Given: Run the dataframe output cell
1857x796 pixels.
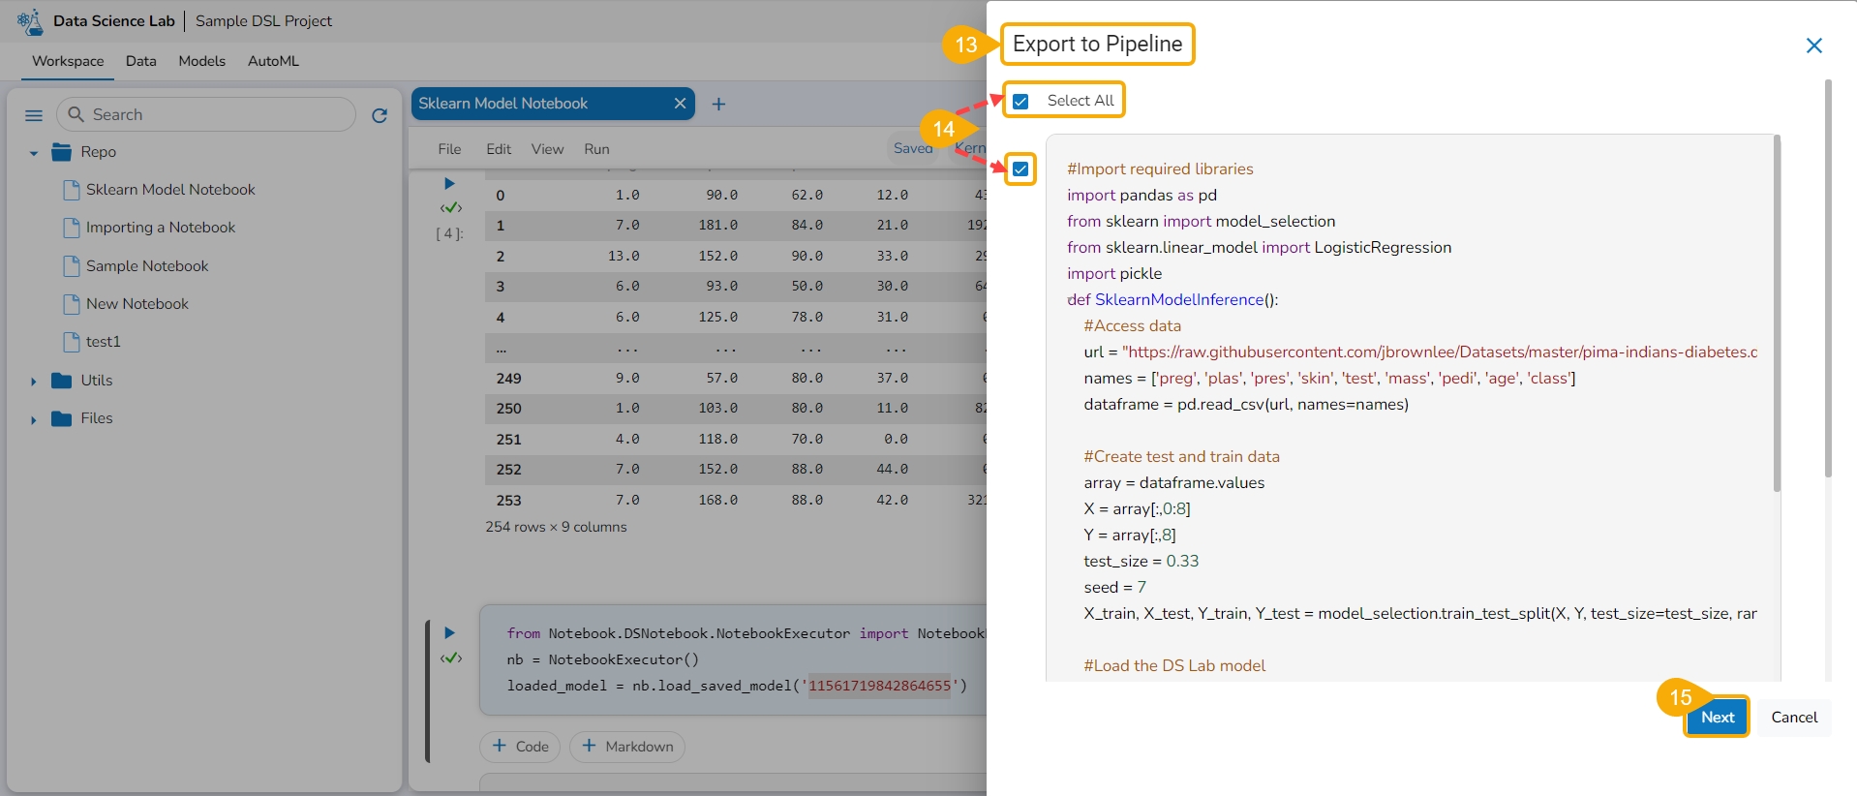Looking at the screenshot, I should point(449,184).
